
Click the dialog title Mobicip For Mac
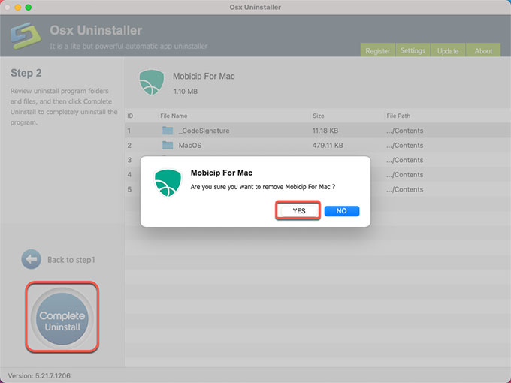pyautogui.click(x=222, y=173)
